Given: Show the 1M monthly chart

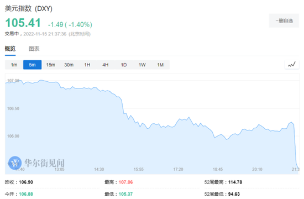Looking at the screenshot, I should pyautogui.click(x=160, y=65).
